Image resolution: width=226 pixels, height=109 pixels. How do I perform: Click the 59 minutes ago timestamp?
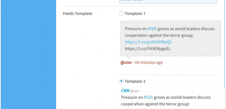click(149, 63)
